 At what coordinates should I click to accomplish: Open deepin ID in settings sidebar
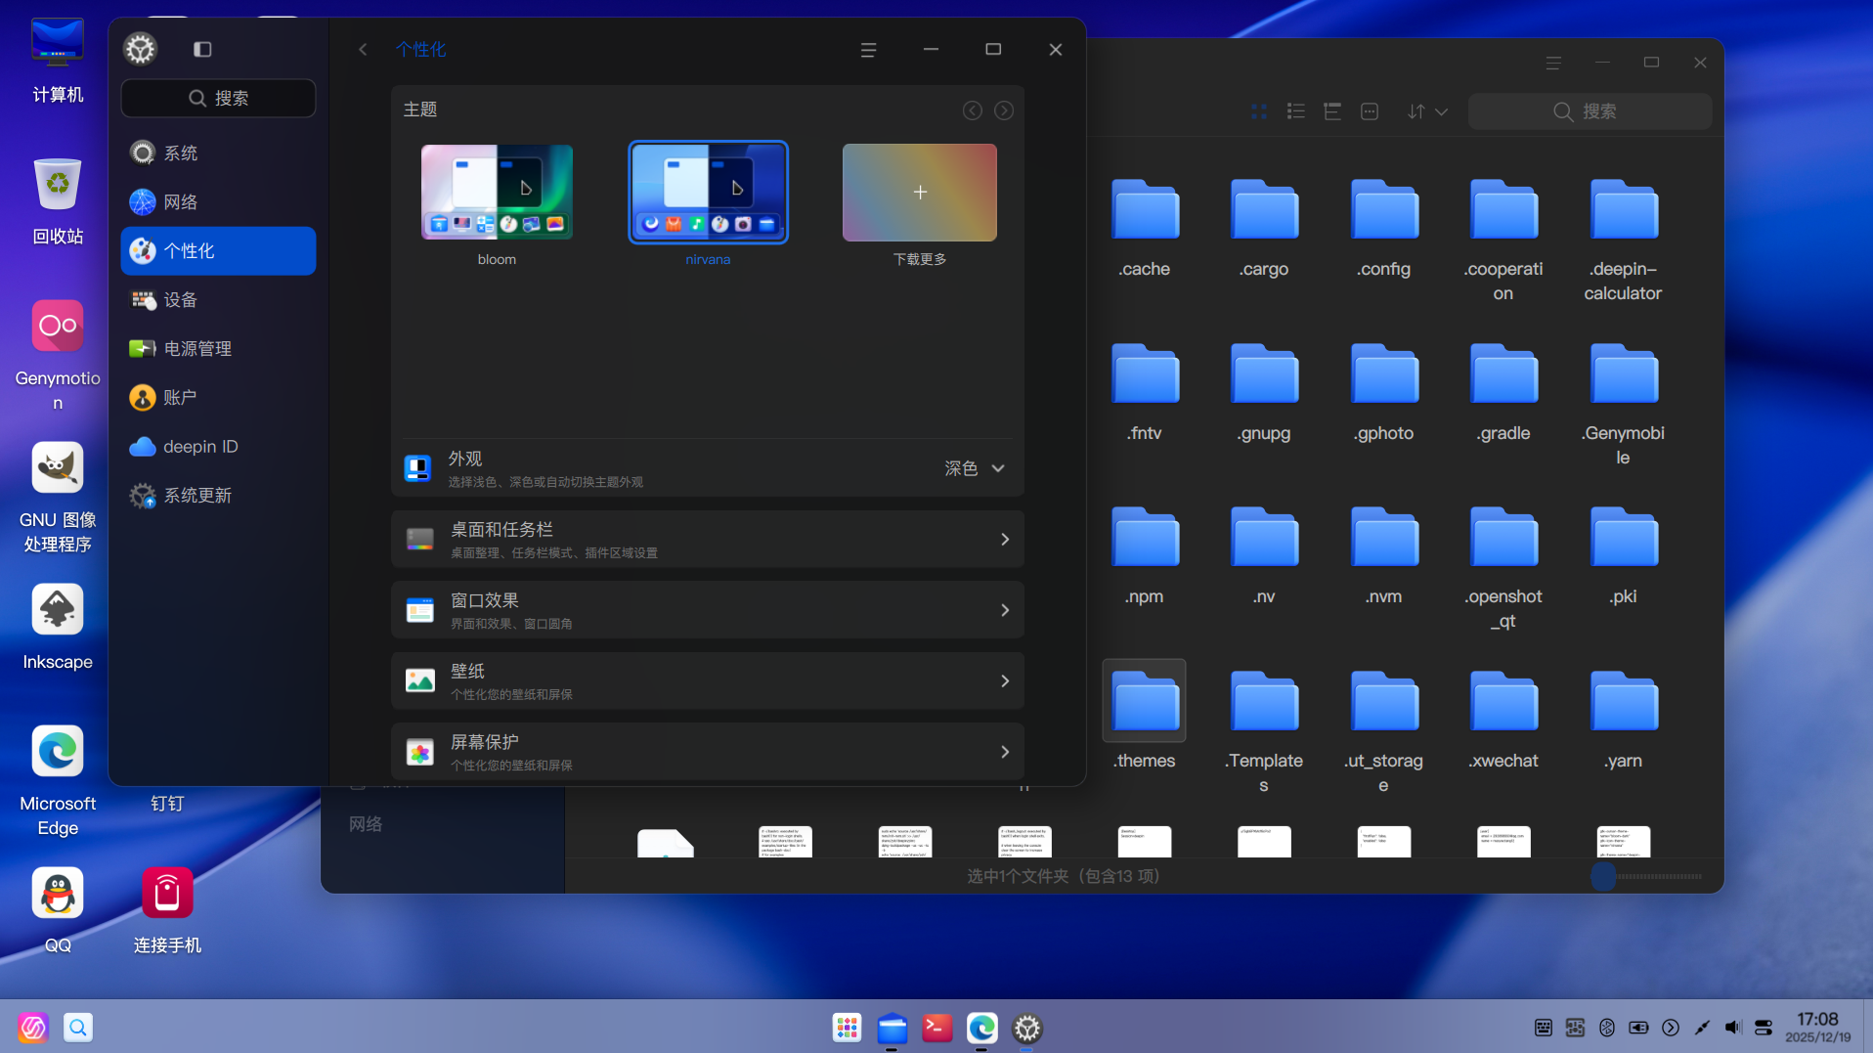point(218,446)
